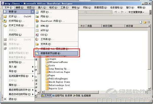This screenshot has height=104, width=153.
Task: Sort by 大小 column header
Action: coord(82,26)
